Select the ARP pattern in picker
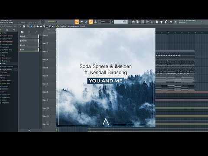The image size is (208, 156). tap(29, 49)
